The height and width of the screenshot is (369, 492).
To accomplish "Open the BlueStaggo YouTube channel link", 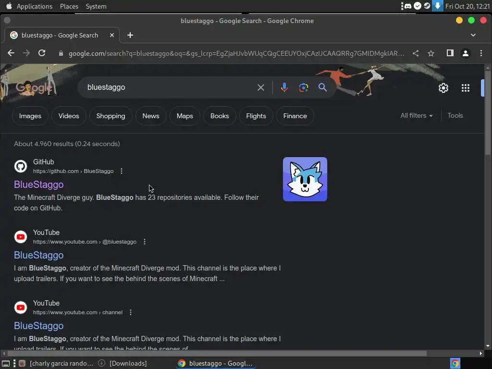I will 38,326.
